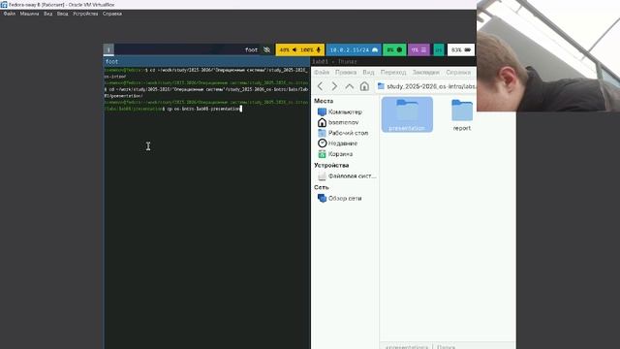This screenshot has width=620, height=349.
Task: Open VirtualBox Ввод menu
Action: click(62, 14)
